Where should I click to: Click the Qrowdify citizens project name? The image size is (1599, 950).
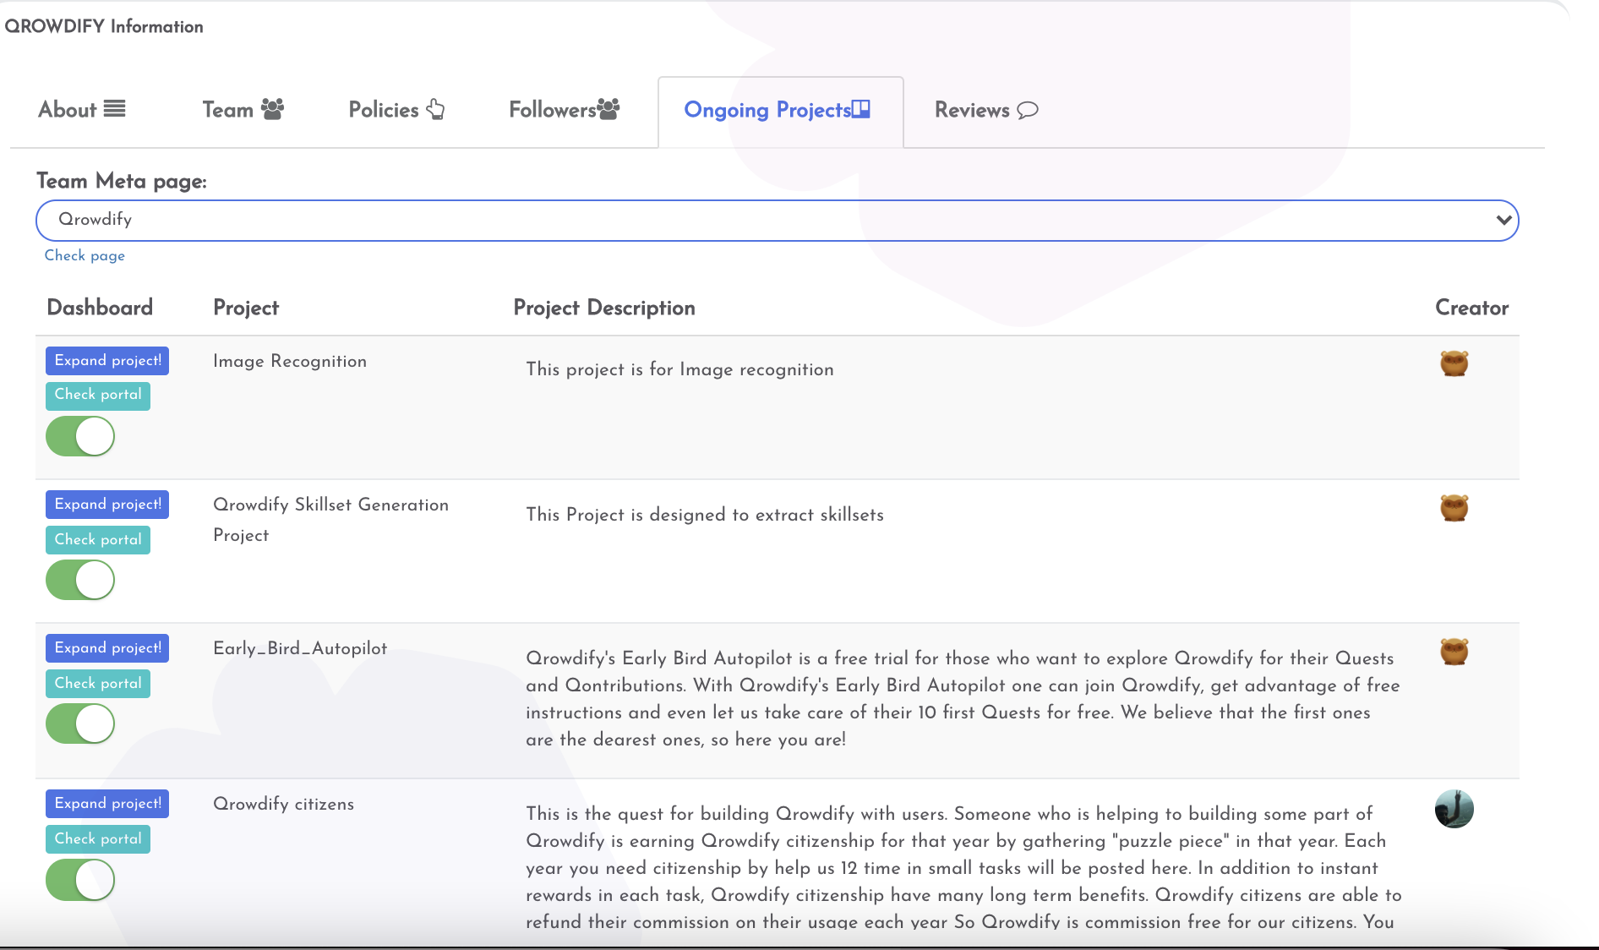pyautogui.click(x=283, y=804)
